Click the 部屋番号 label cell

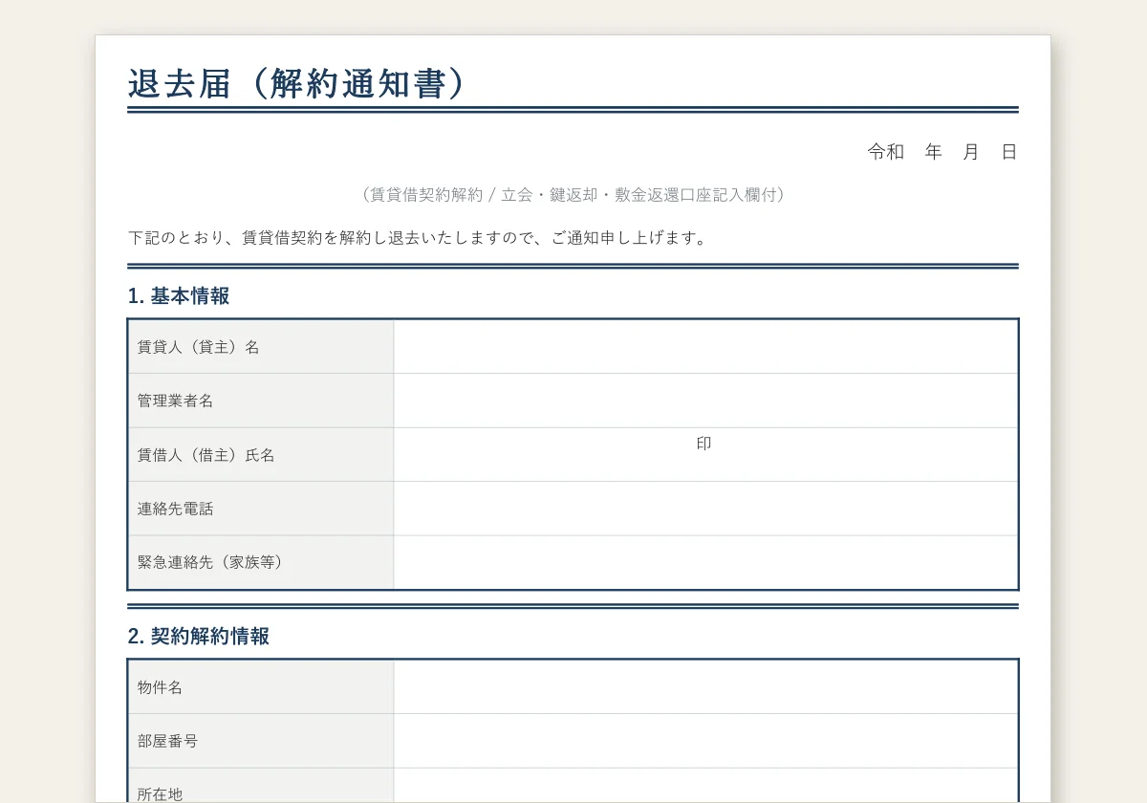coord(261,741)
